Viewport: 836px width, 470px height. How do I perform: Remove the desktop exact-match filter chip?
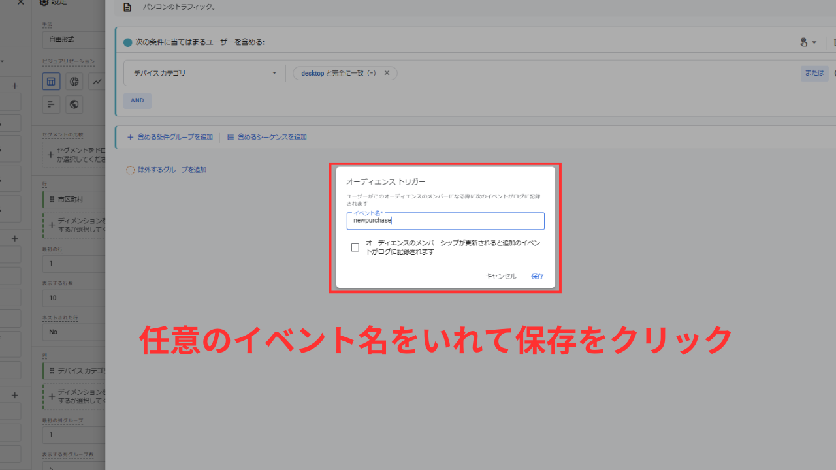[x=387, y=73]
